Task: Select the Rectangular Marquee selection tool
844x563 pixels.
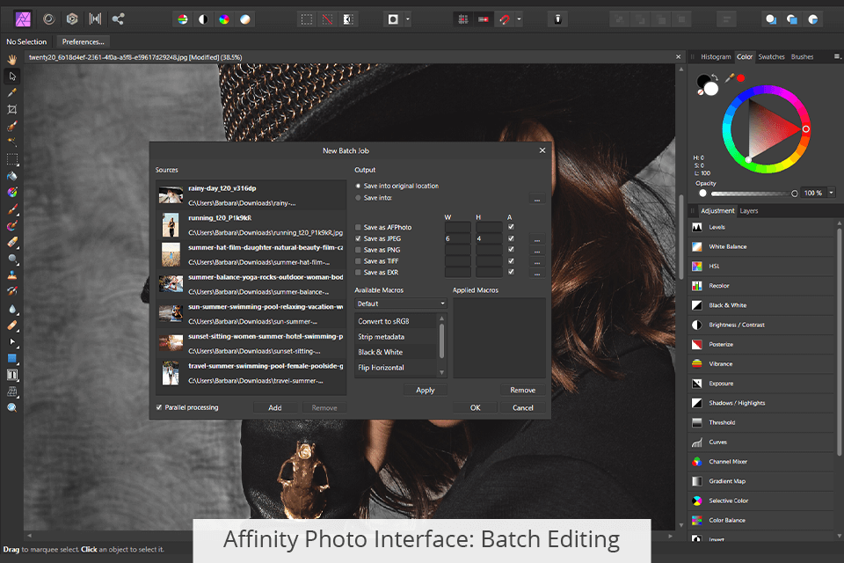Action: pos(11,159)
